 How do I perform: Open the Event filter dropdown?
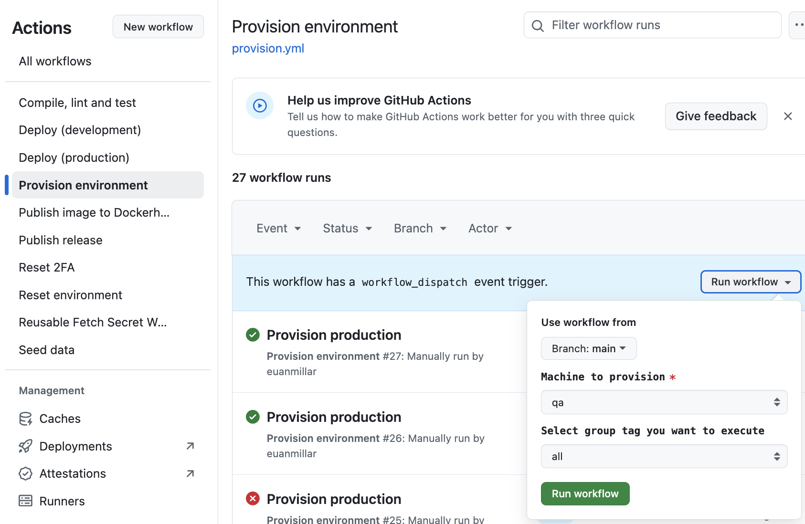278,229
